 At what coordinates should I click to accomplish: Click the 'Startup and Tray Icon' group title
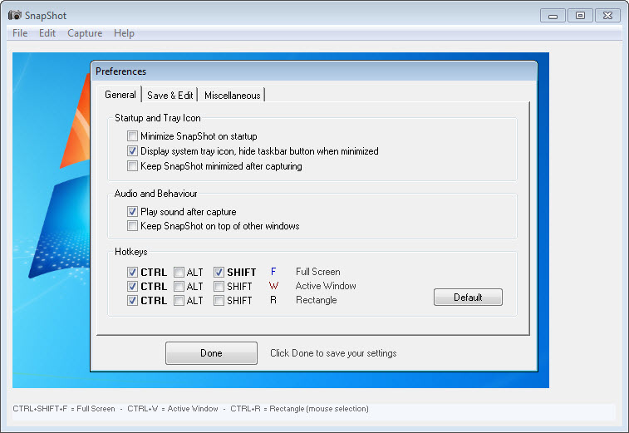(158, 118)
